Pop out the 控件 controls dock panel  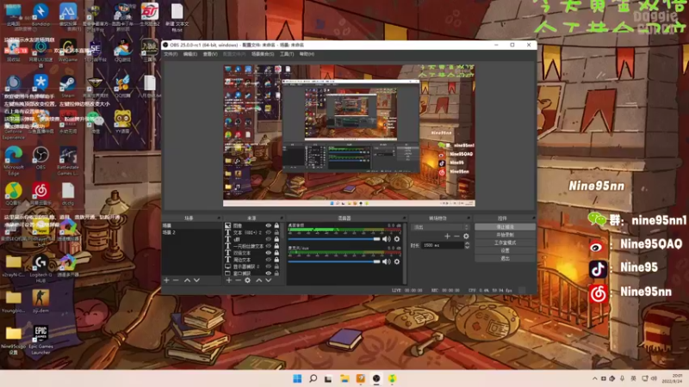(x=533, y=218)
